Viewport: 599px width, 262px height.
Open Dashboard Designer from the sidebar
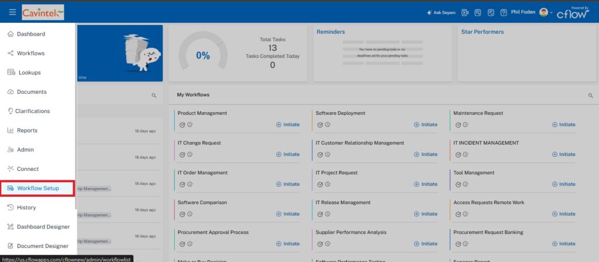tap(43, 227)
